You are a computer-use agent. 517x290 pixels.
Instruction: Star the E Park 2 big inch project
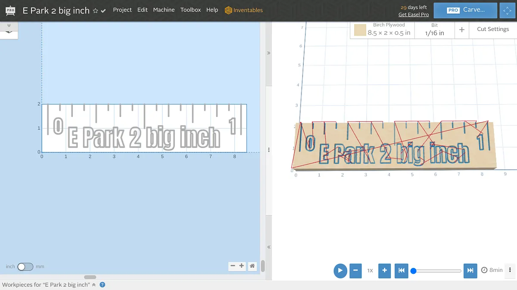click(x=96, y=11)
